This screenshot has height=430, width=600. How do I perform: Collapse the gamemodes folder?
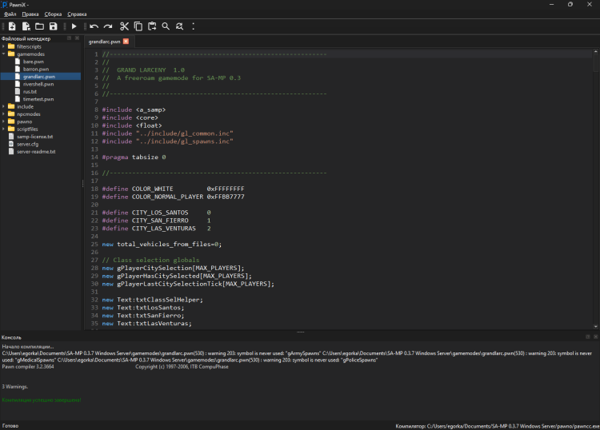point(3,54)
